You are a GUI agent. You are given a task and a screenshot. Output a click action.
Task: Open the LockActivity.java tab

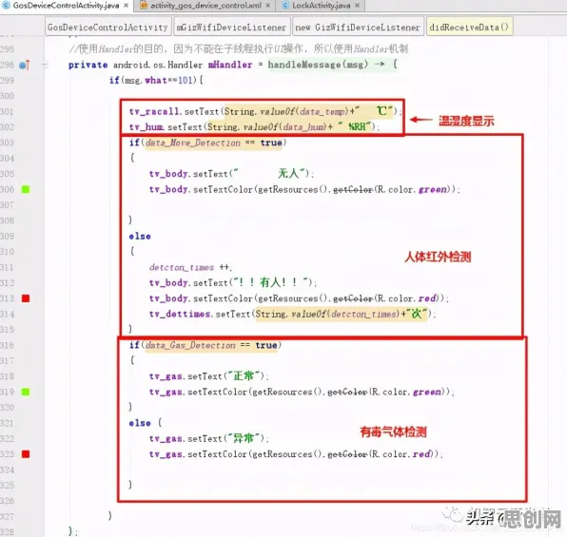[321, 6]
